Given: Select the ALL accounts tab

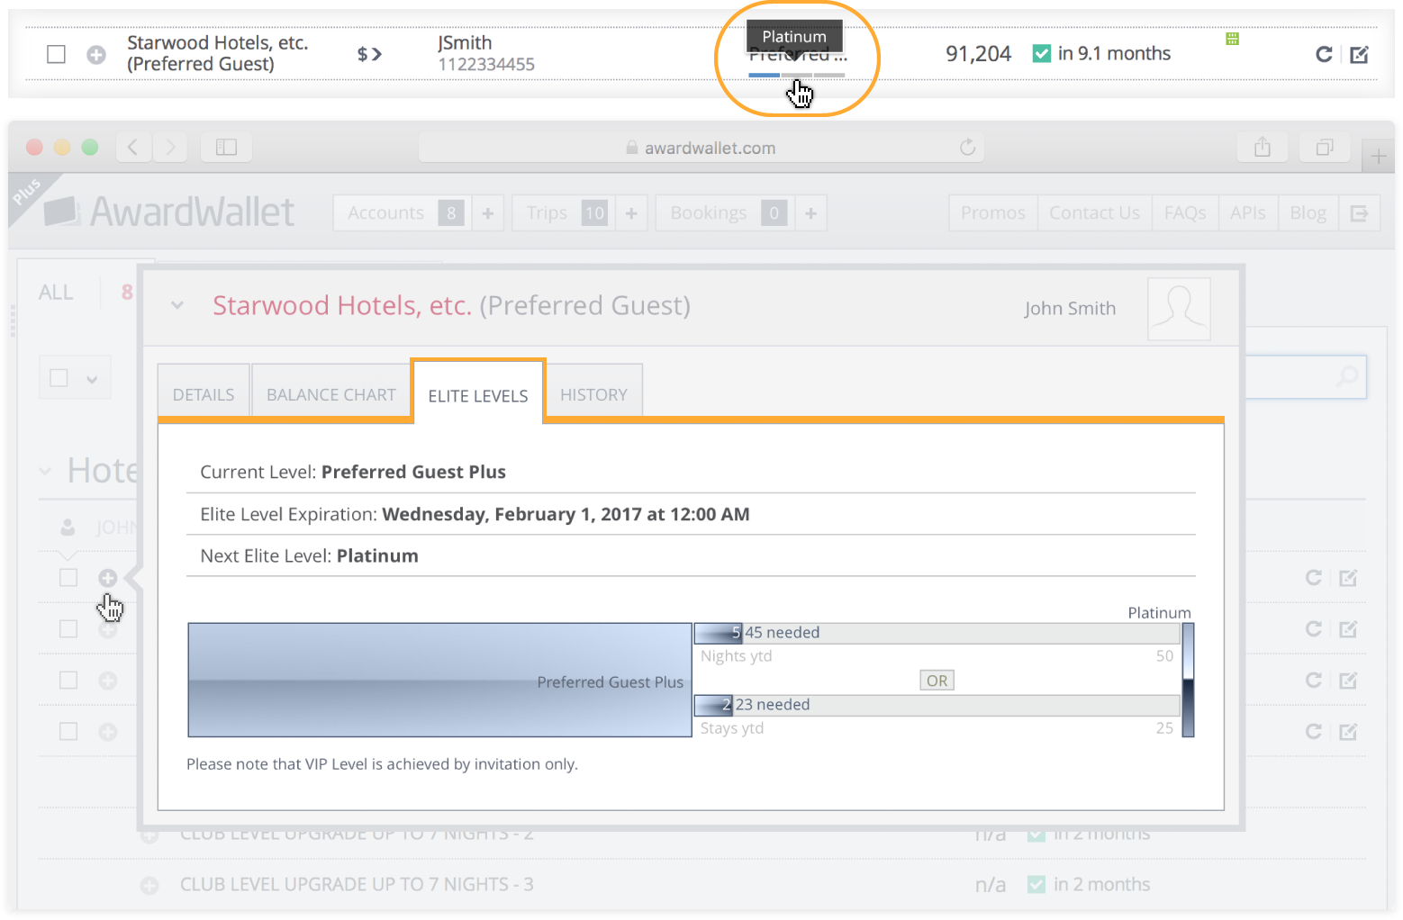Looking at the screenshot, I should (x=56, y=293).
